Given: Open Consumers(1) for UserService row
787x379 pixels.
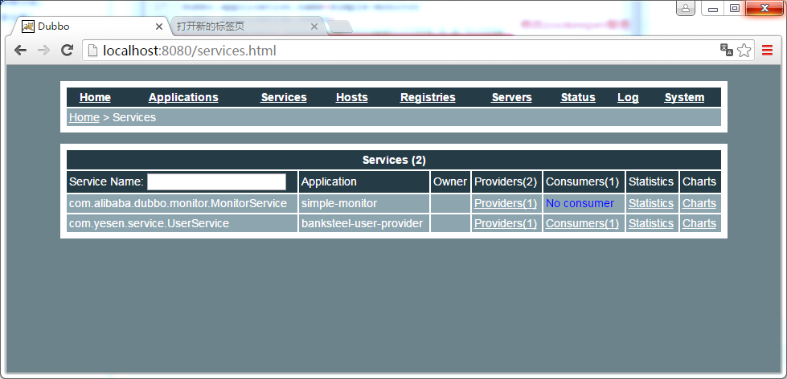Looking at the screenshot, I should [582, 223].
